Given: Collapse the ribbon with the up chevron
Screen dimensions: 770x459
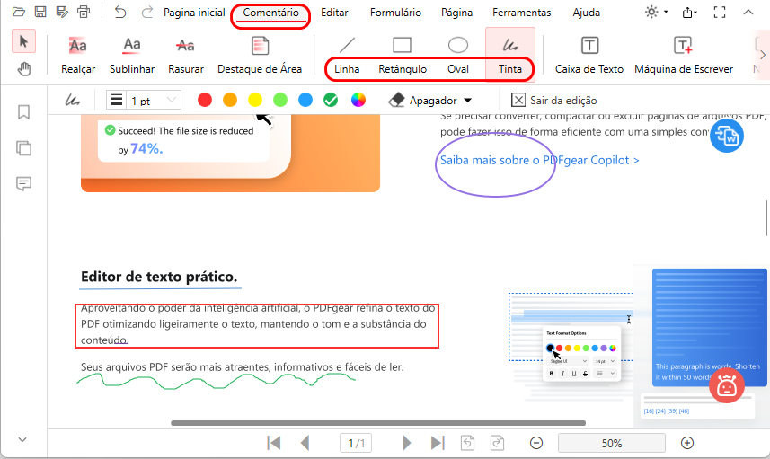Looking at the screenshot, I should pos(748,13).
